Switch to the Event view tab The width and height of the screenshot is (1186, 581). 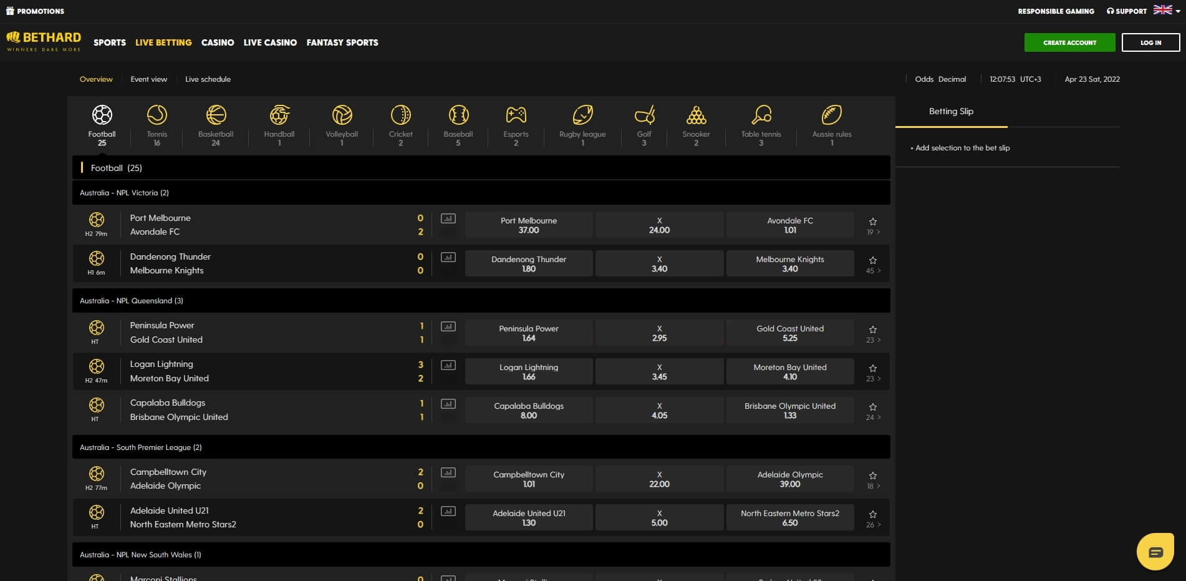(148, 79)
